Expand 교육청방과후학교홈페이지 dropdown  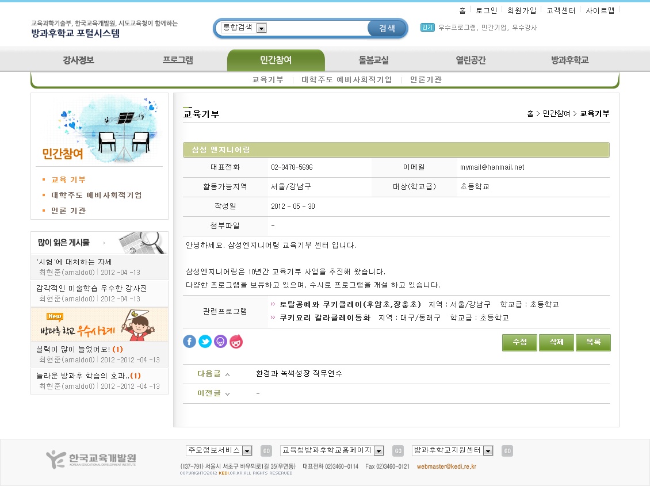click(332, 450)
